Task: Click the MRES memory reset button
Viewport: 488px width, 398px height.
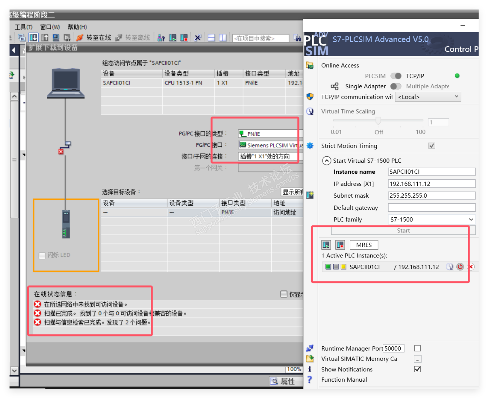Action: click(364, 245)
